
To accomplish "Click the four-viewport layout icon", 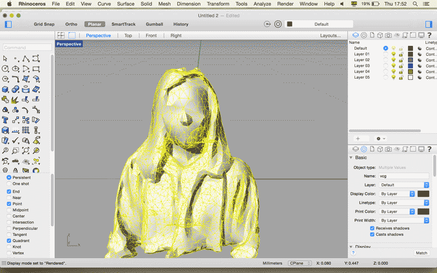I will tap(61, 35).
